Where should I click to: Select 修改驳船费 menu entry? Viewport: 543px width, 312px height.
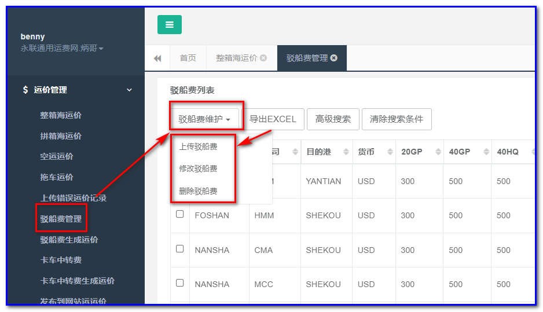click(x=198, y=168)
